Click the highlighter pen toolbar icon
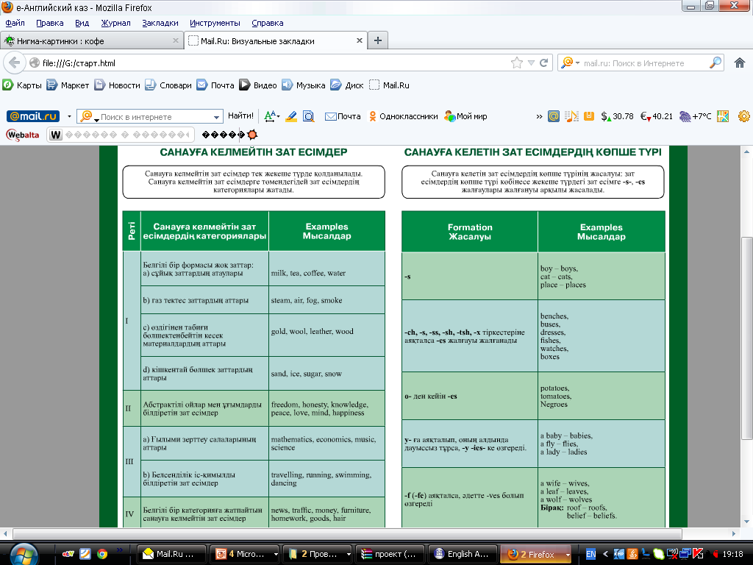 click(291, 116)
